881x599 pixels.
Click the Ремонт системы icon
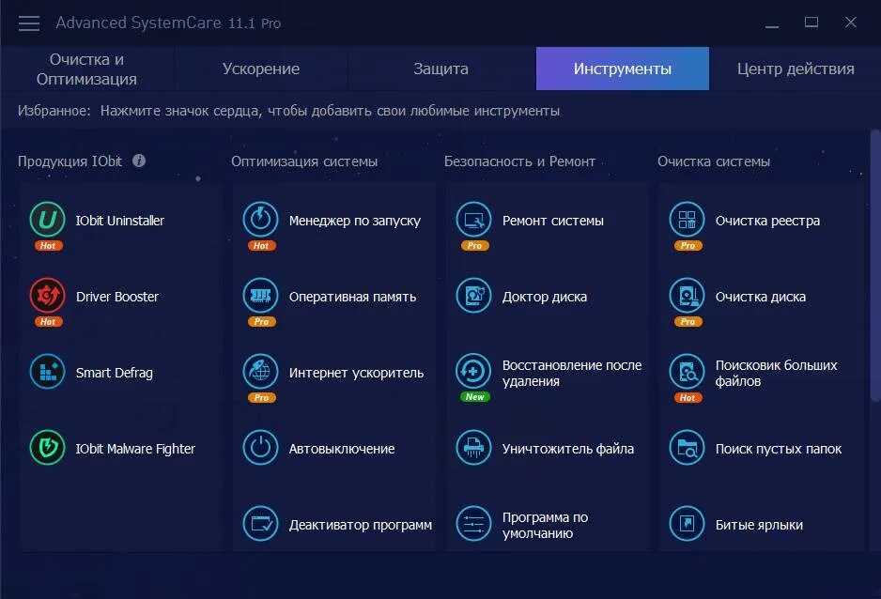pyautogui.click(x=473, y=220)
